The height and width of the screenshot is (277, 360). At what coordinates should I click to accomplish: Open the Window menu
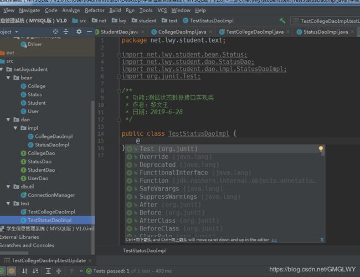[x=181, y=11]
